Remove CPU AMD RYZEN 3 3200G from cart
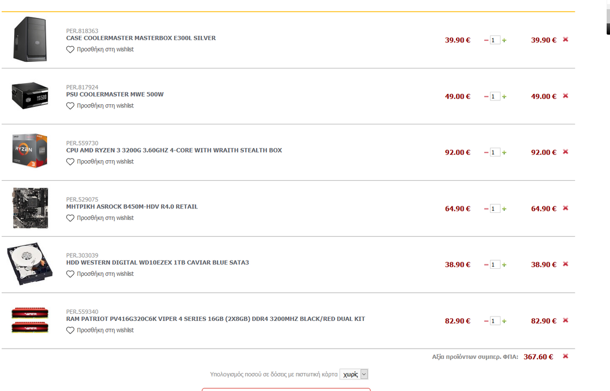Image resolution: width=610 pixels, height=391 pixels. pyautogui.click(x=566, y=152)
